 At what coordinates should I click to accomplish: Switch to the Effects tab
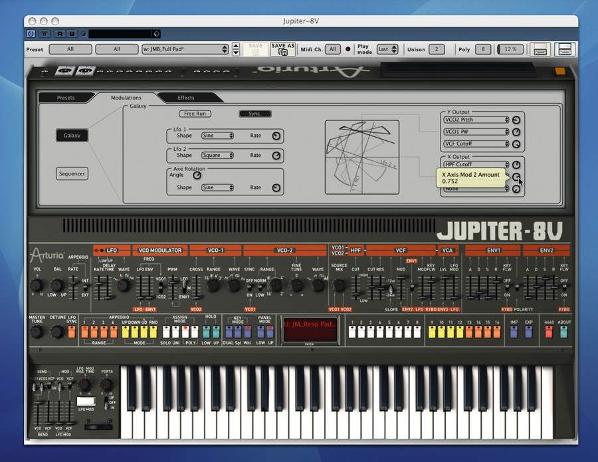[x=186, y=97]
